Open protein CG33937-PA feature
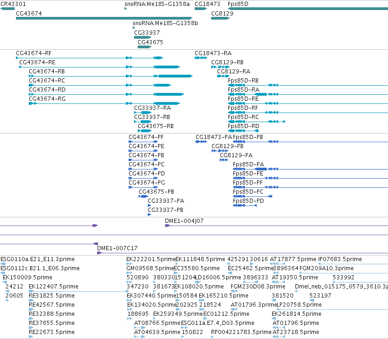This screenshot has width=388, height=339. 150,205
